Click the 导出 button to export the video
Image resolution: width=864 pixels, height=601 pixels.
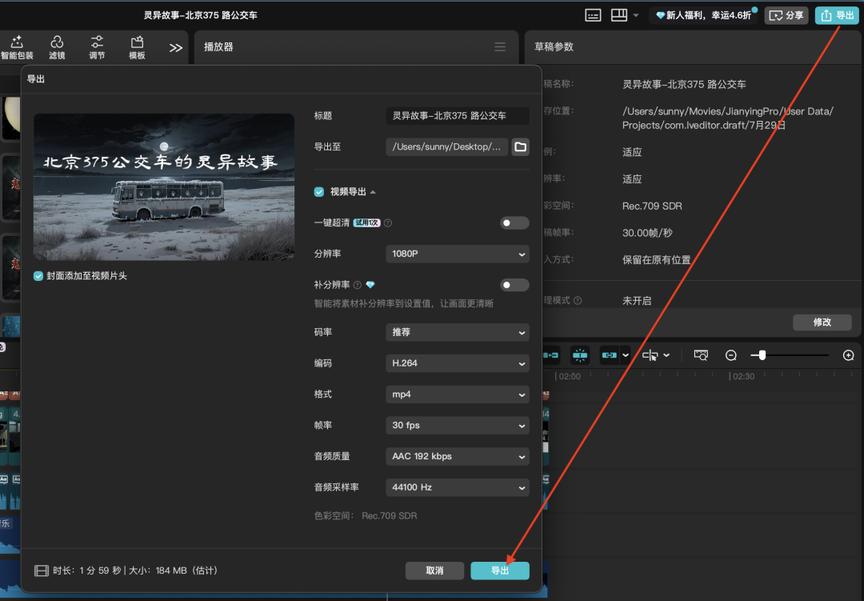point(500,571)
